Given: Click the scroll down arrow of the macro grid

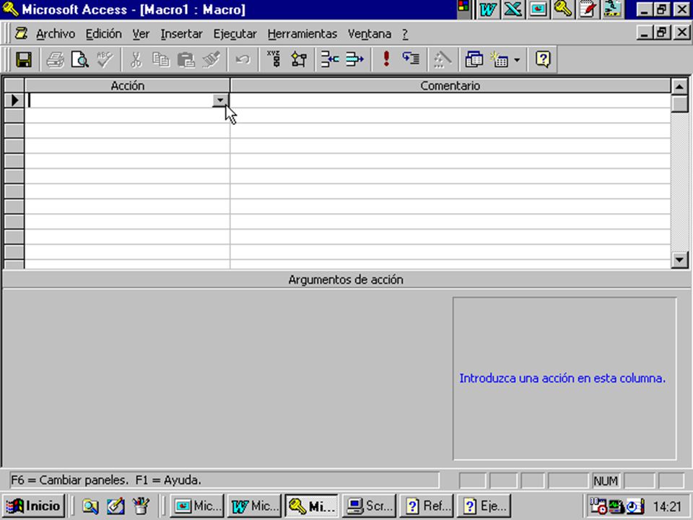Looking at the screenshot, I should [679, 259].
